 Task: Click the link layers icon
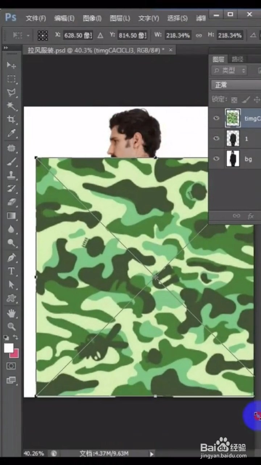coord(236,216)
